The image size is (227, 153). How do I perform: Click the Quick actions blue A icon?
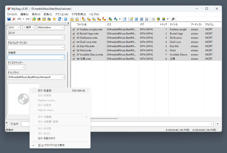point(115,19)
